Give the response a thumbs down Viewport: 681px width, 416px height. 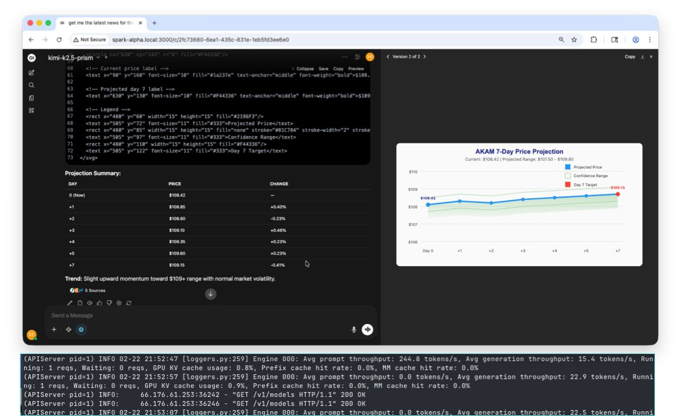click(x=109, y=303)
